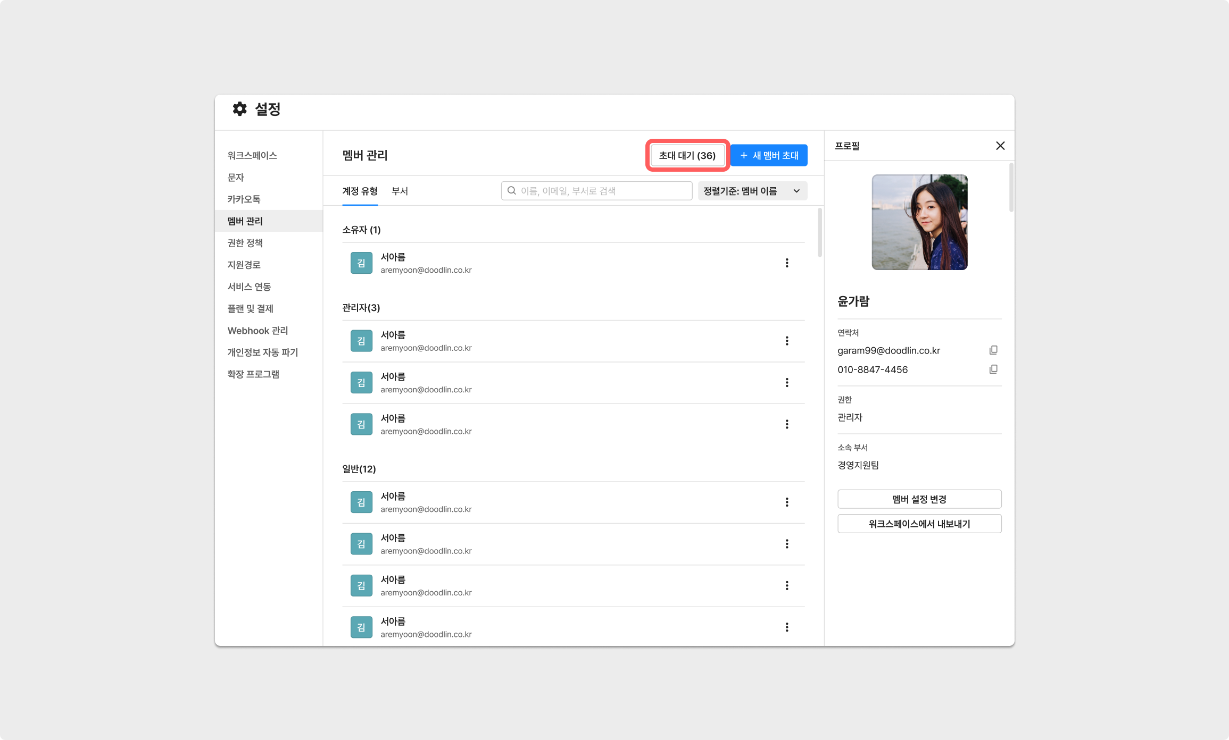Image resolution: width=1229 pixels, height=740 pixels.
Task: Focus the name, email, department search field
Action: tap(601, 191)
